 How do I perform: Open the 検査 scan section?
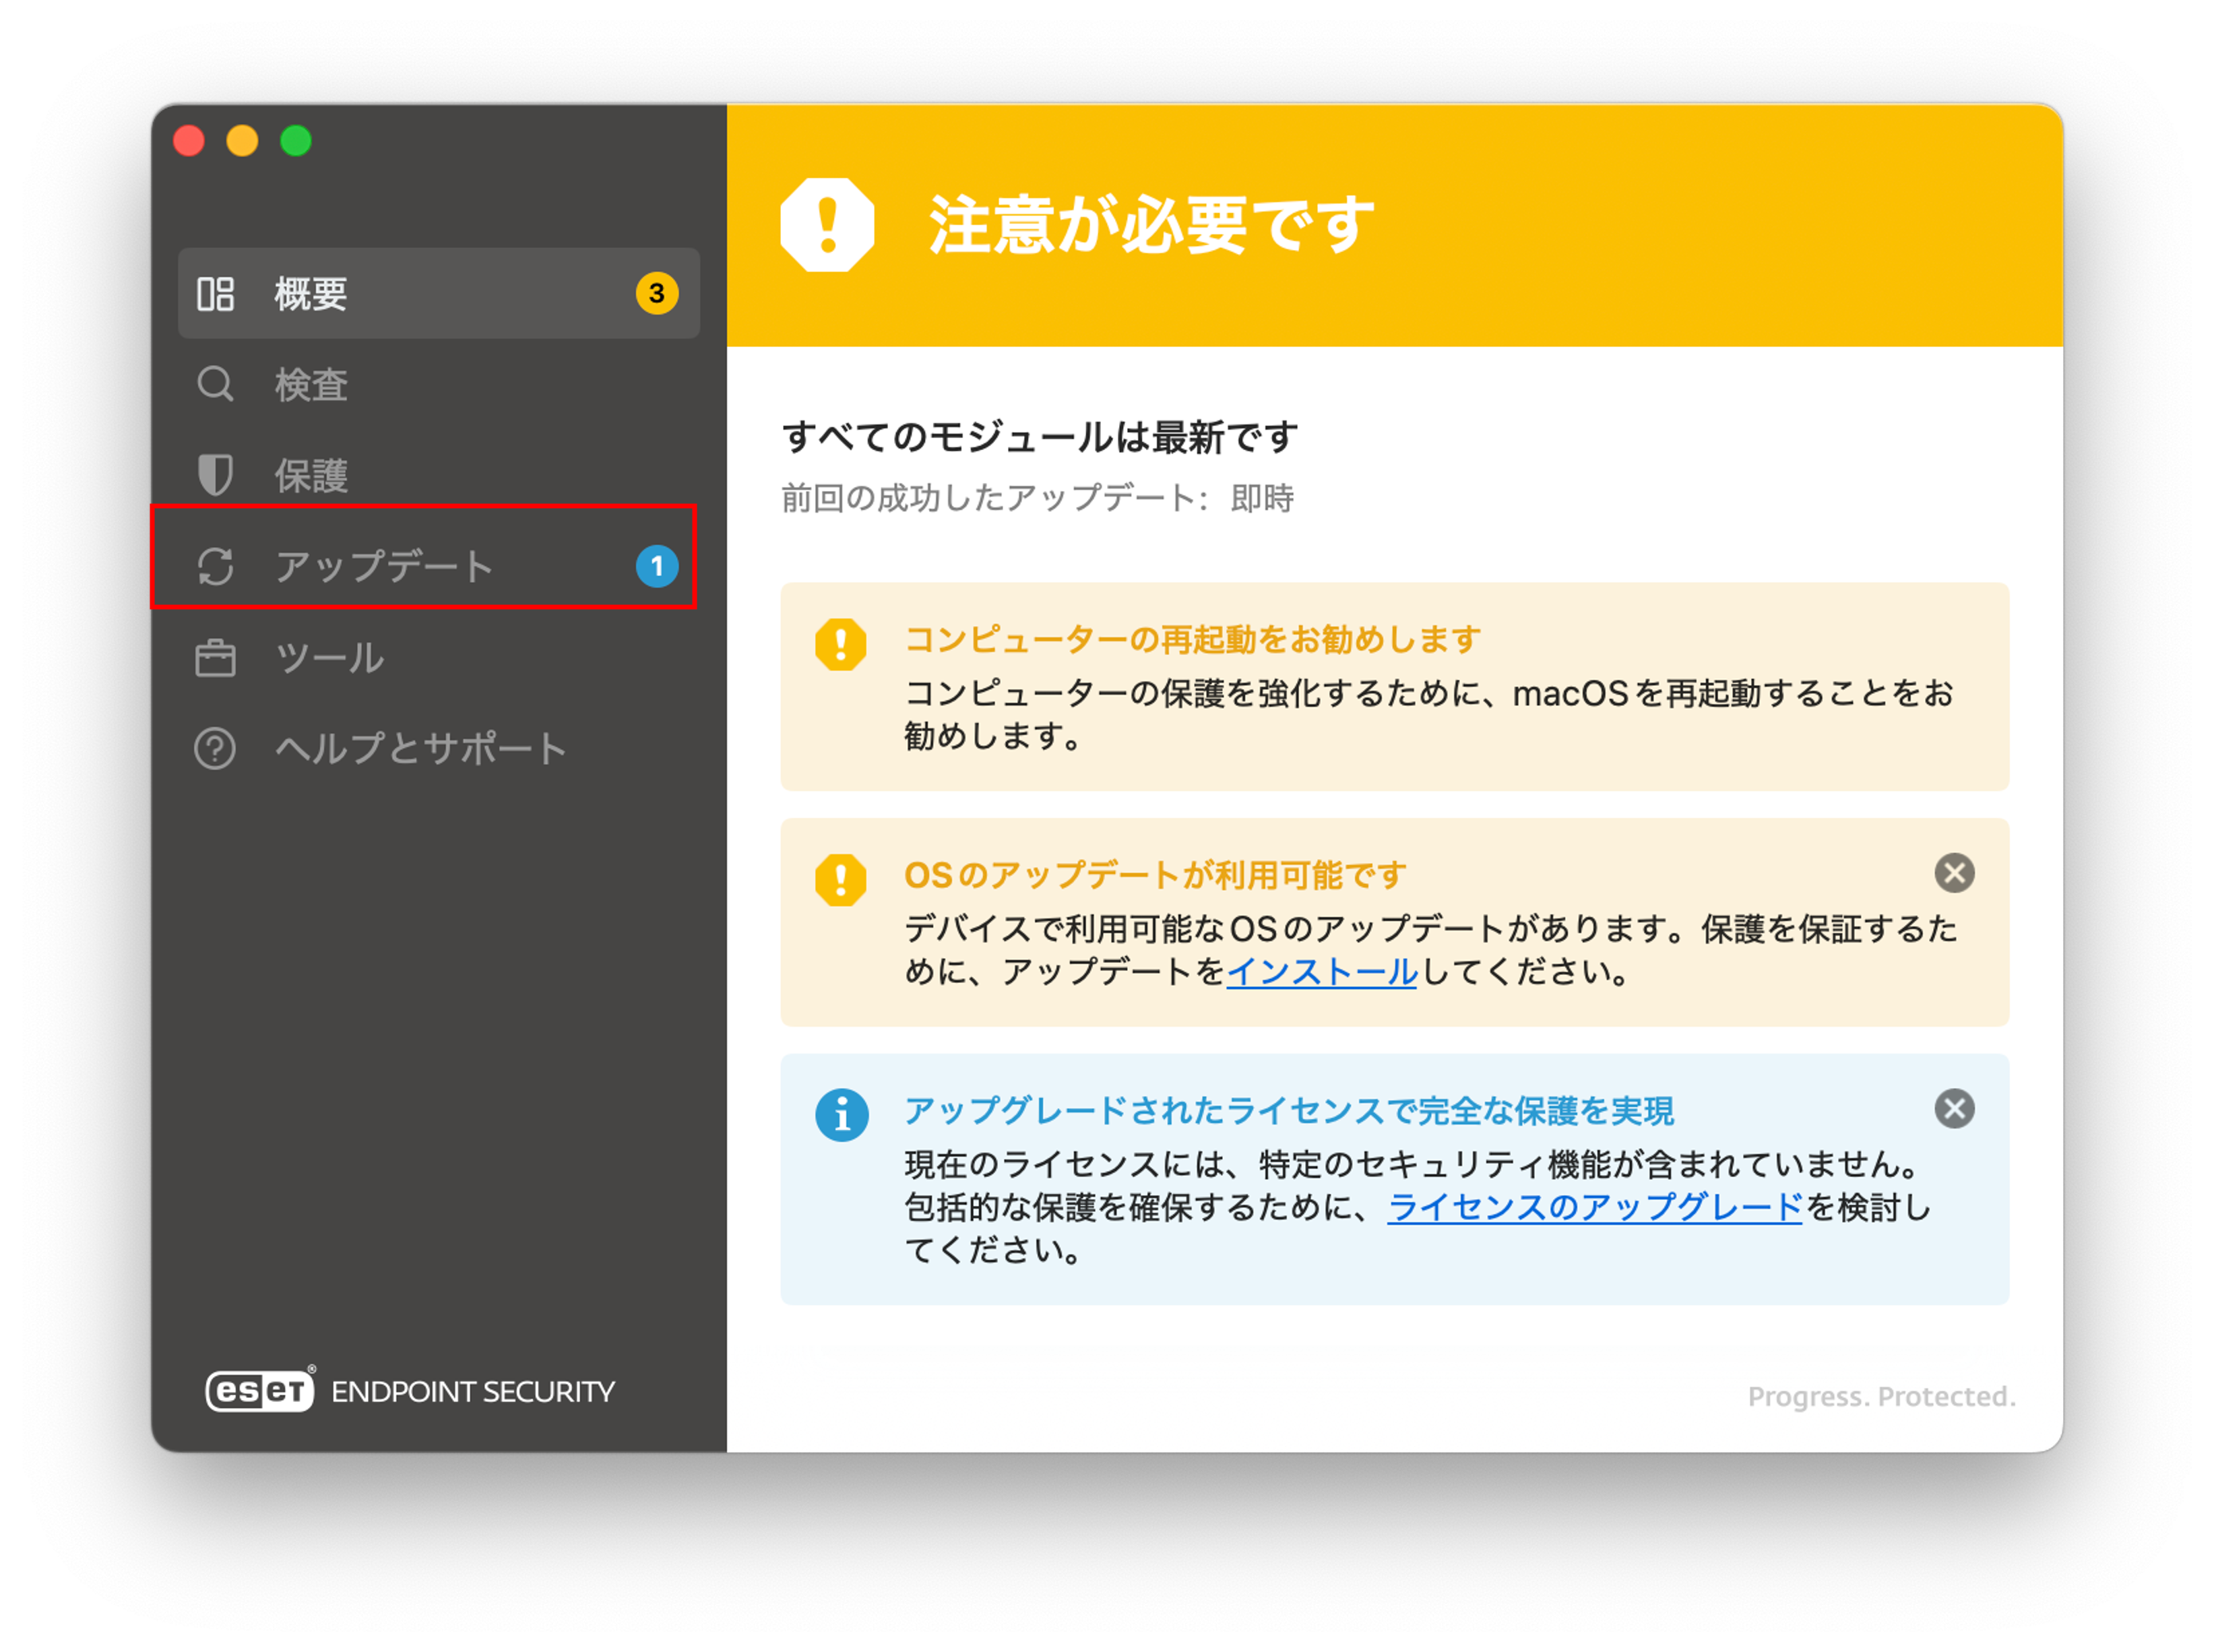coord(438,384)
